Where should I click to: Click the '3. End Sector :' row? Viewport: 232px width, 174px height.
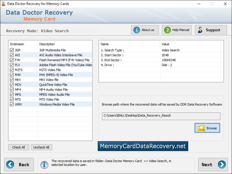[x=161, y=60]
